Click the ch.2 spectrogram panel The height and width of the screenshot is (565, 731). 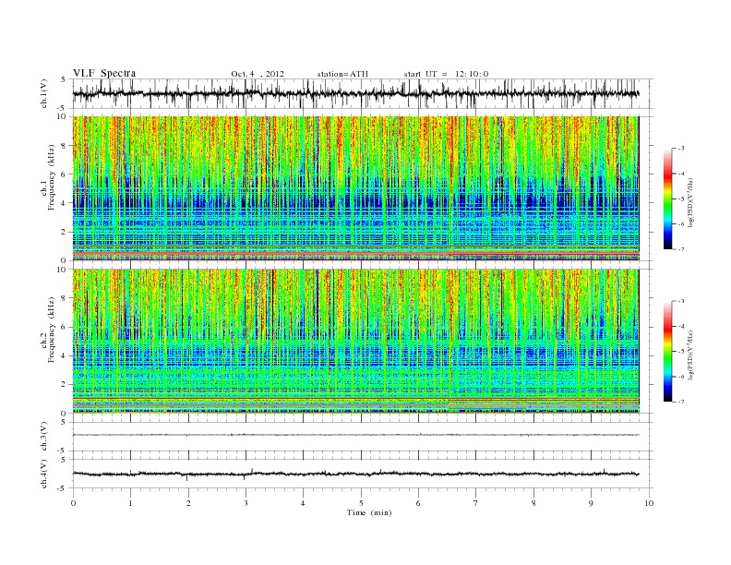[x=355, y=341]
